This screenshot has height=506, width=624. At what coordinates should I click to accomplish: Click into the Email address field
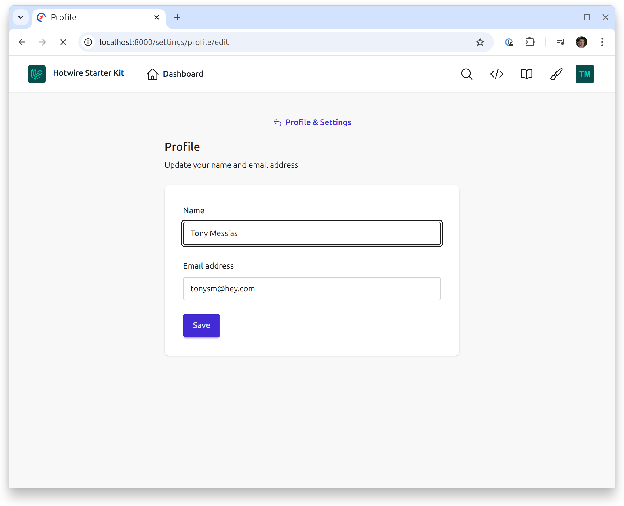pos(311,288)
